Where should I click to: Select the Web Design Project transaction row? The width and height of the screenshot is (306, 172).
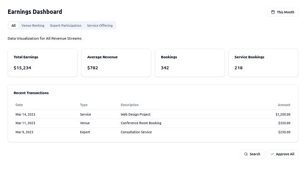tap(153, 115)
